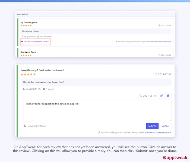Screen dimensions: 190x162
Task: Click the edit reply pencil icon
Action: pos(161,96)
